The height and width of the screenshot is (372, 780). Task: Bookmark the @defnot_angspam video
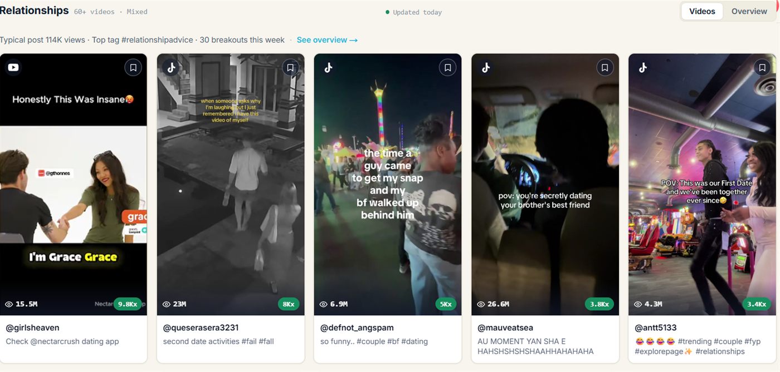click(447, 68)
